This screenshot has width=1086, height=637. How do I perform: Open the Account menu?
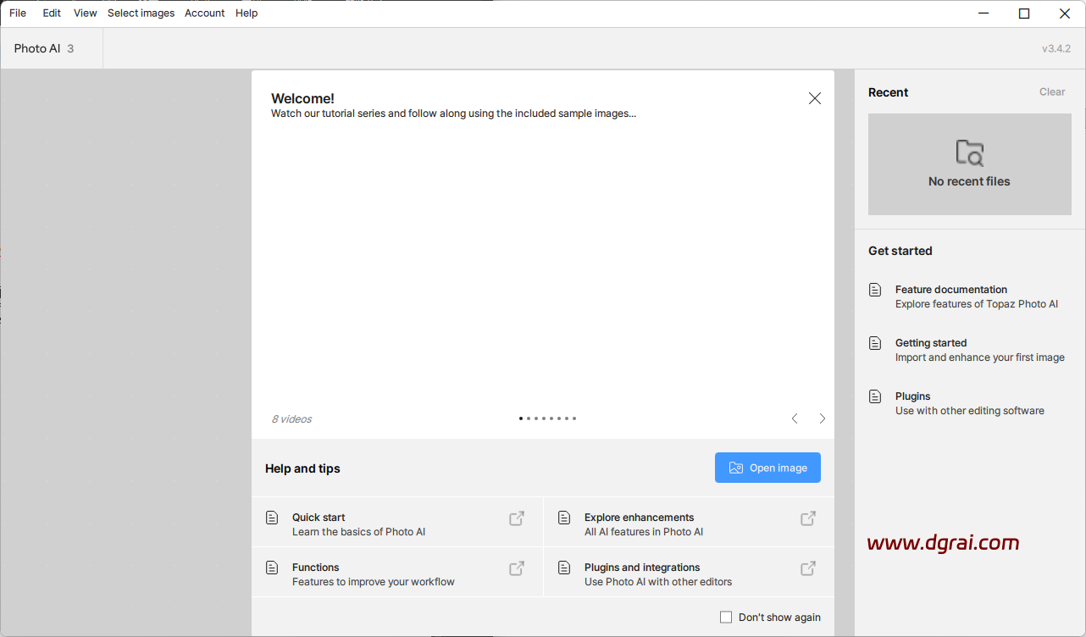coord(204,13)
